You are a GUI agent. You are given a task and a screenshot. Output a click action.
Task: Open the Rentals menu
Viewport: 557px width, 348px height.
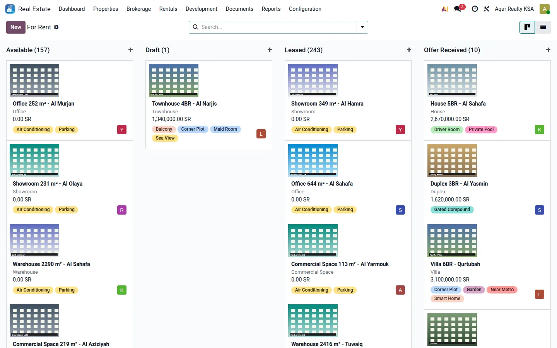(168, 9)
